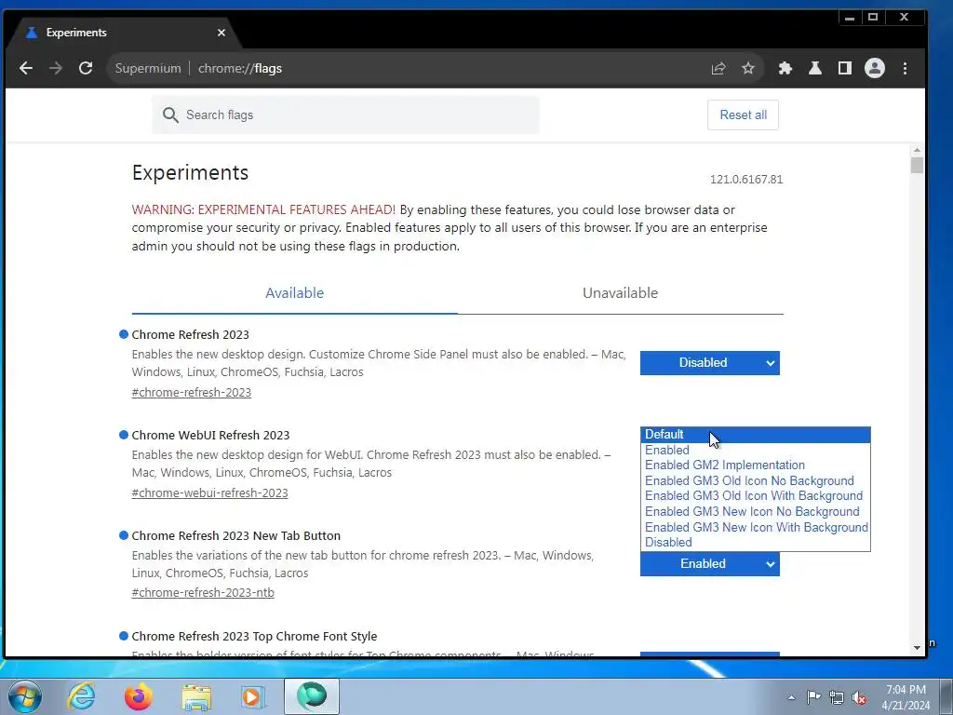Bookmark this page with star icon
Image resolution: width=953 pixels, height=715 pixels.
click(x=748, y=68)
